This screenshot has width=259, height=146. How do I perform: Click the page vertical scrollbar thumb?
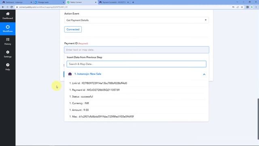tap(258, 119)
